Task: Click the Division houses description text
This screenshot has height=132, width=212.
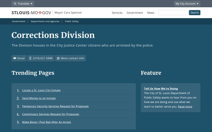Action: pyautogui.click(x=82, y=46)
